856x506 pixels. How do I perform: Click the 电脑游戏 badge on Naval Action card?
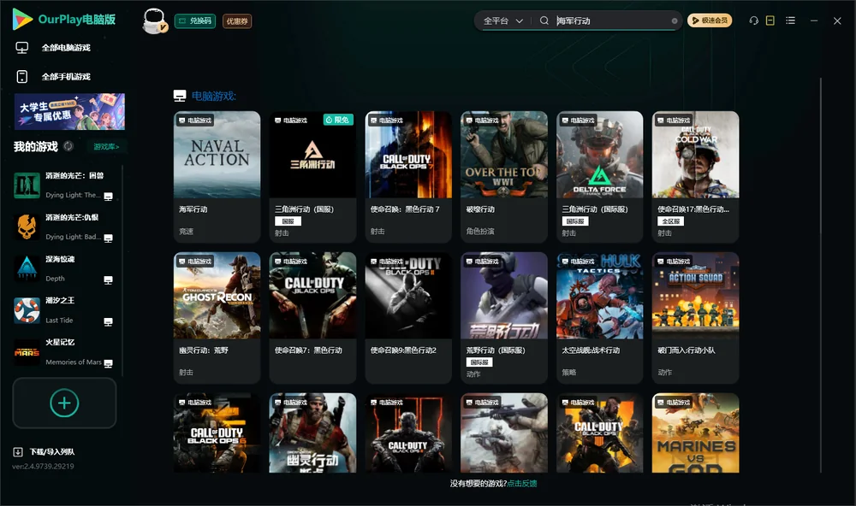pyautogui.click(x=195, y=121)
